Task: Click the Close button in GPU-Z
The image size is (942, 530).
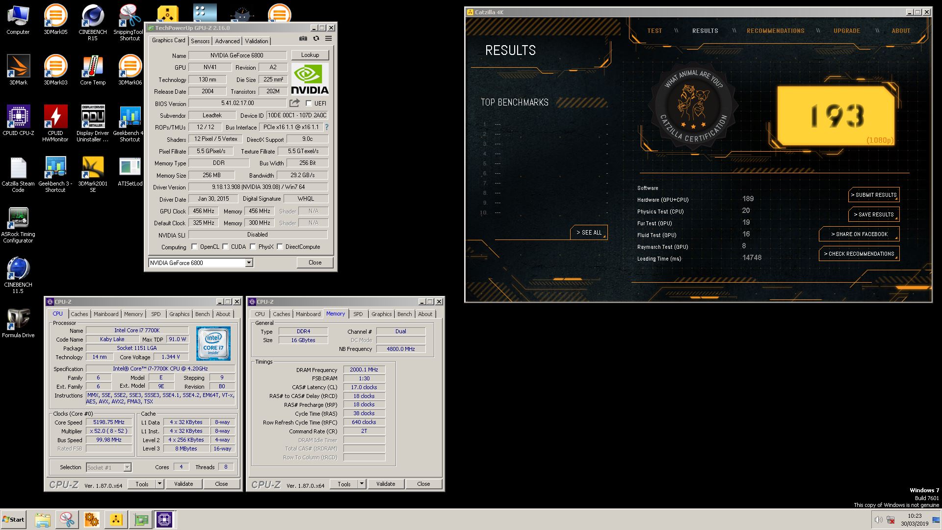Action: [x=315, y=263]
